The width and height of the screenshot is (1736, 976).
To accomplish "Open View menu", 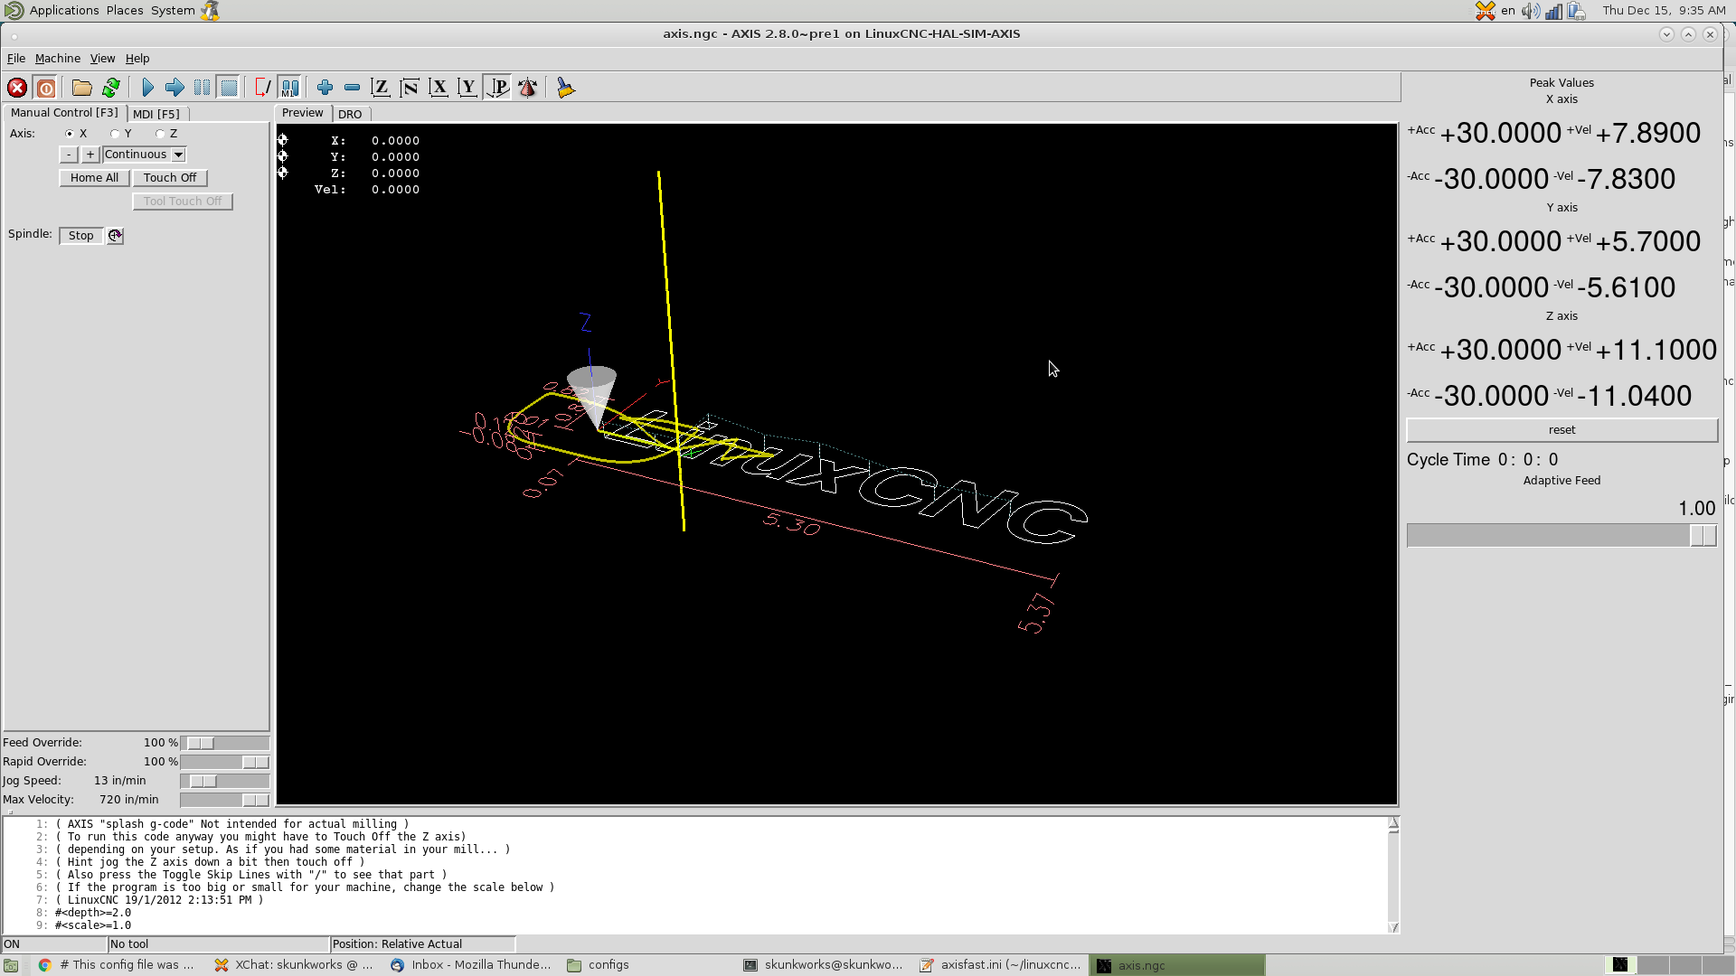I will 102,59.
